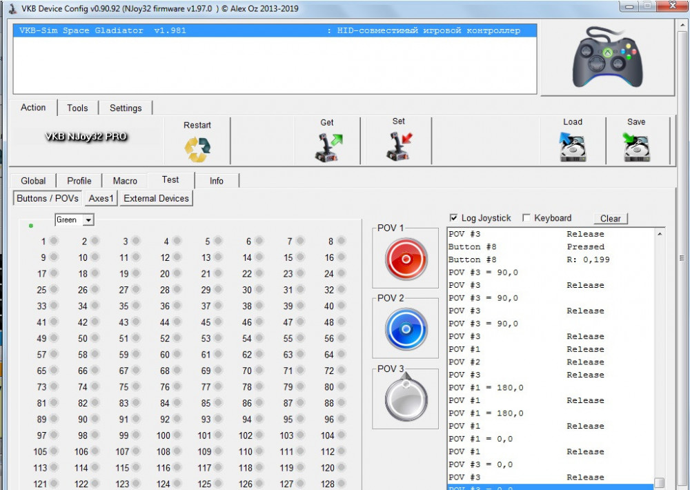Click the gray POV 3 indicator

point(406,399)
